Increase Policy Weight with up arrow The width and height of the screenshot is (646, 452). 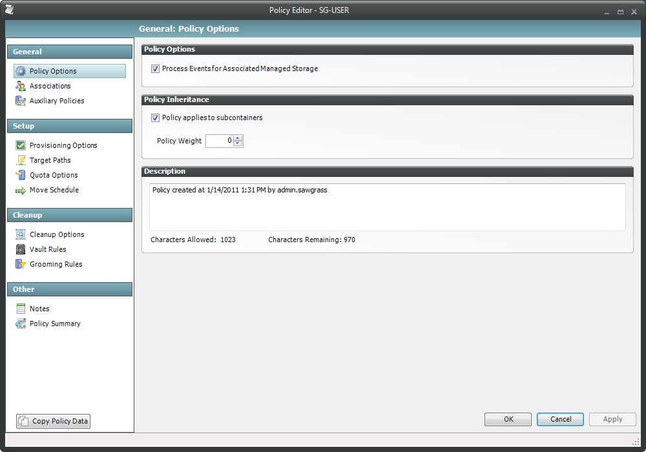(x=238, y=138)
